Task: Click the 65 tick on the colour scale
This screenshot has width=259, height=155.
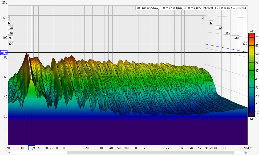Action: coord(257,46)
